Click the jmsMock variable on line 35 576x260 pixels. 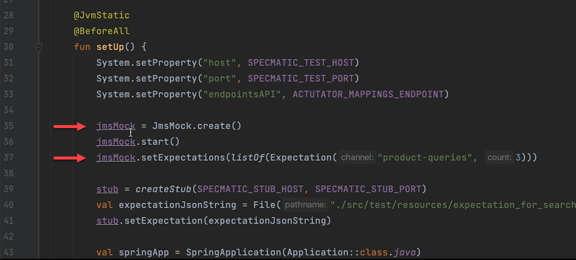115,126
